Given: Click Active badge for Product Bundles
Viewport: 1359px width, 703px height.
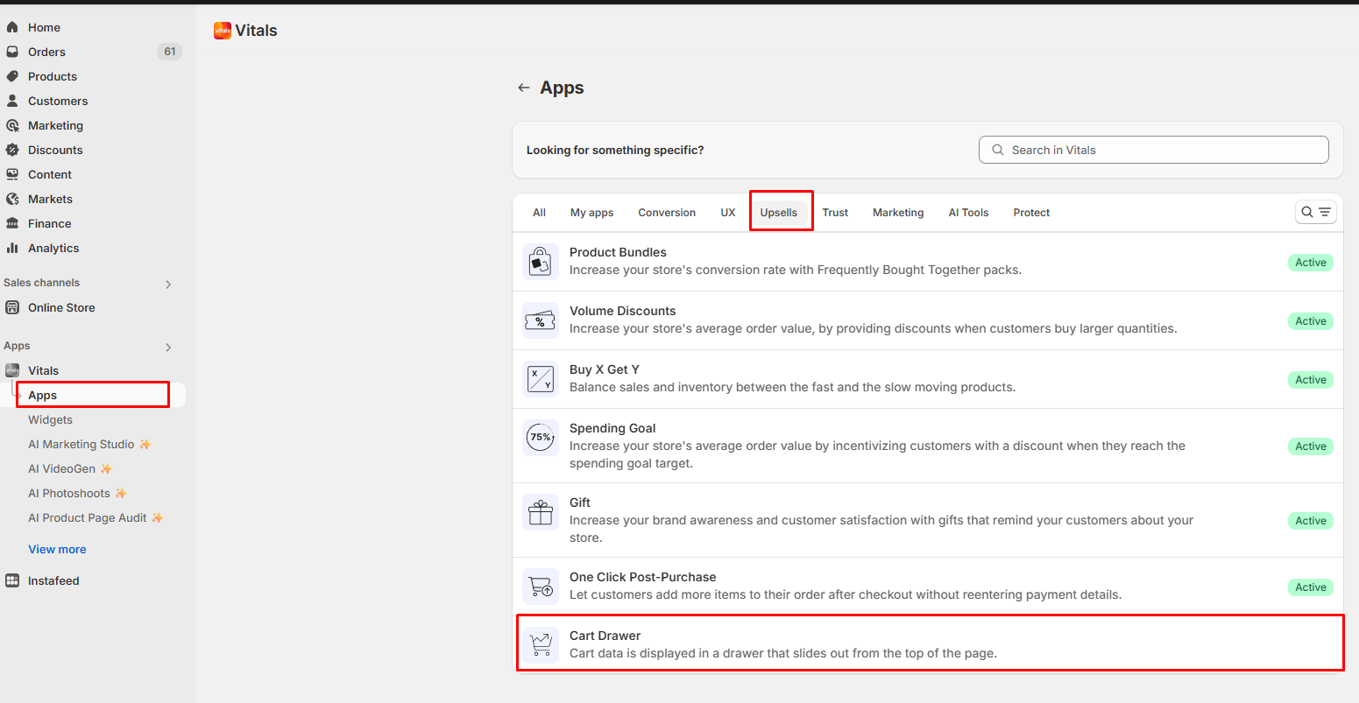Looking at the screenshot, I should (1311, 263).
